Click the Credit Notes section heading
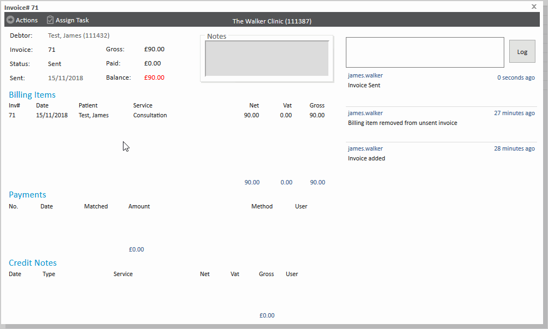The width and height of the screenshot is (548, 329). pos(33,263)
